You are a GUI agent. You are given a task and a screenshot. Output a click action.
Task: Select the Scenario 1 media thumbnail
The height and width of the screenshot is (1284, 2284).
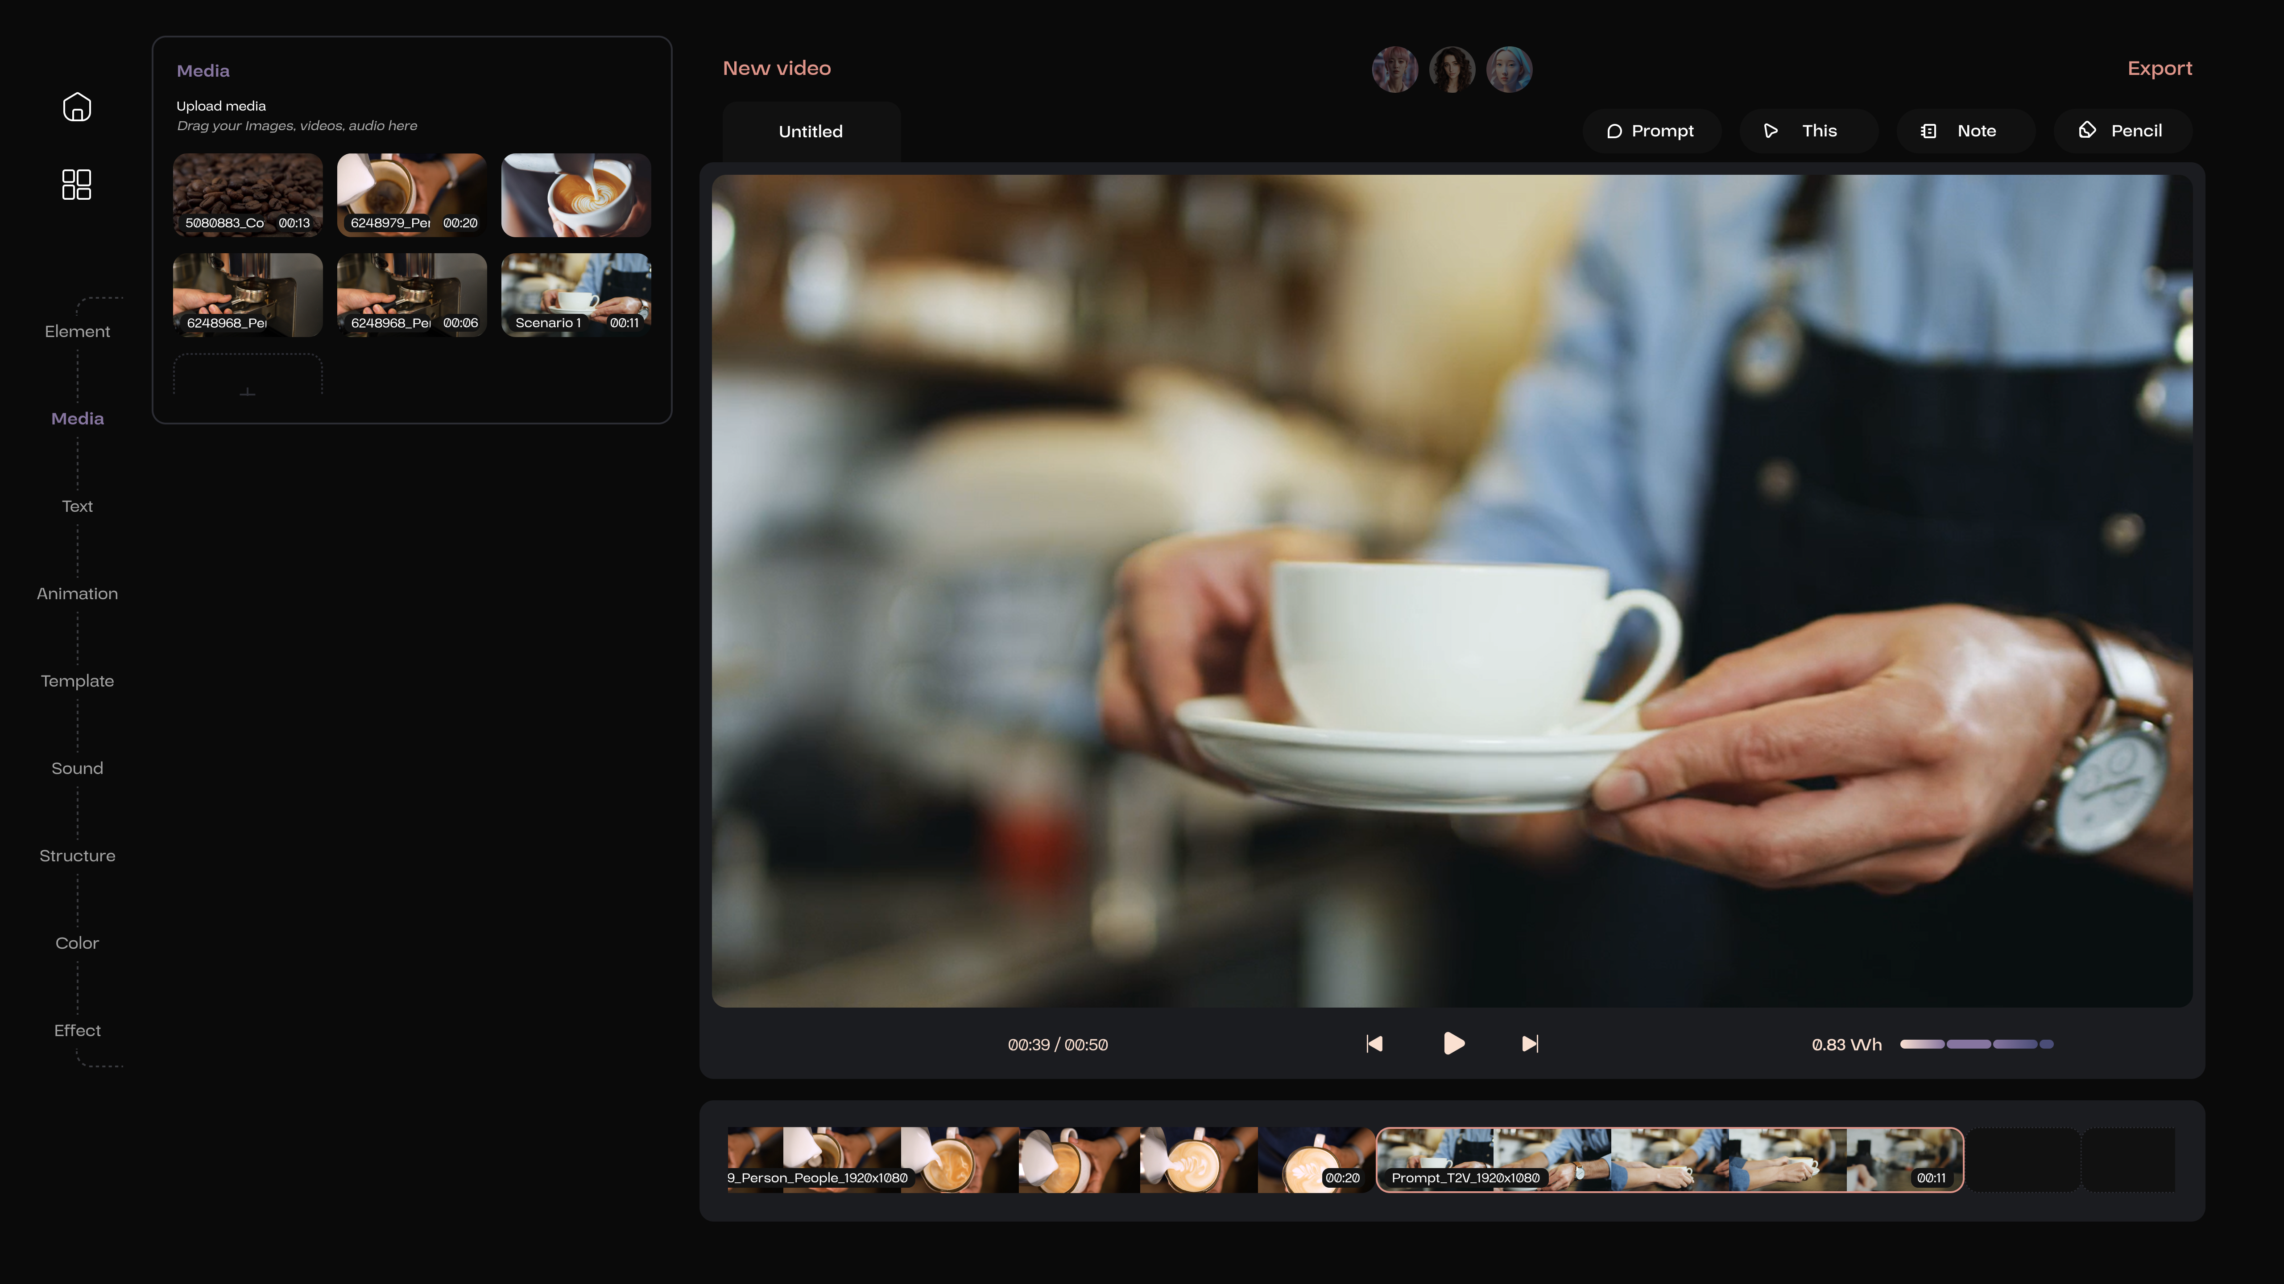(576, 294)
